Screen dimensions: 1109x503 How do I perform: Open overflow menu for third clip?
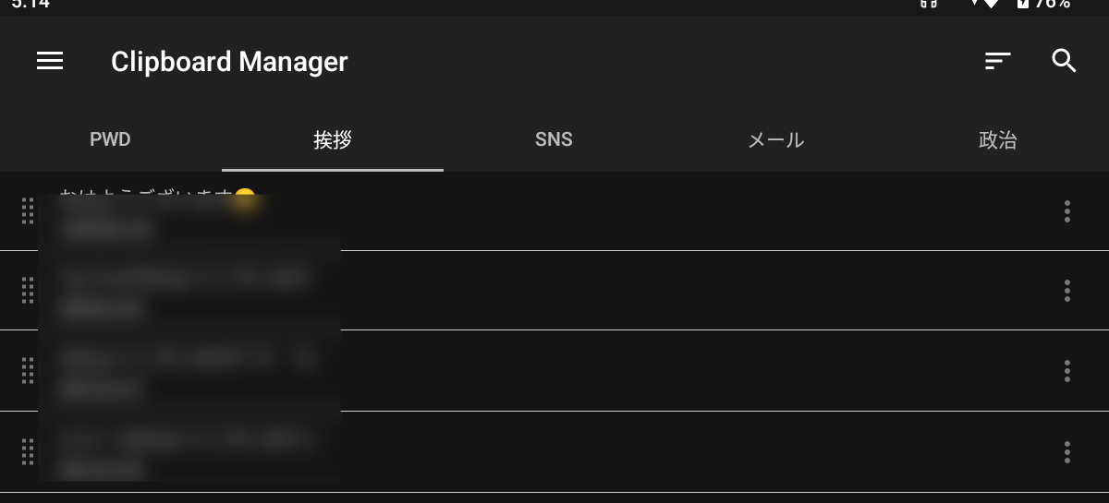tap(1067, 371)
